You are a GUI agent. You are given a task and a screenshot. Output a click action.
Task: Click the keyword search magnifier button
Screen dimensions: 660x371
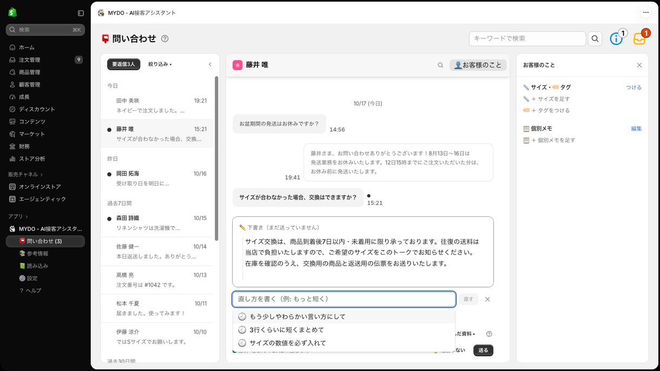click(595, 38)
